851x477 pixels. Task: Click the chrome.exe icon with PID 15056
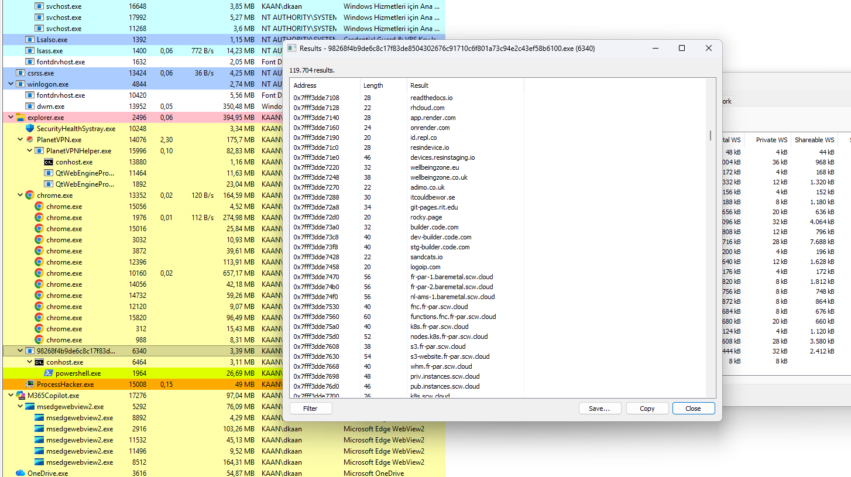point(39,206)
